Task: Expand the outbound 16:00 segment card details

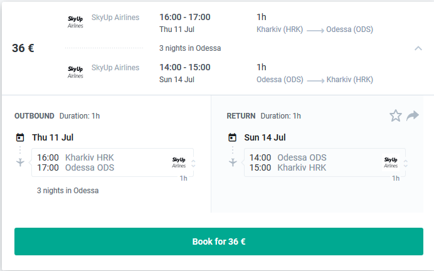Action: (x=193, y=163)
